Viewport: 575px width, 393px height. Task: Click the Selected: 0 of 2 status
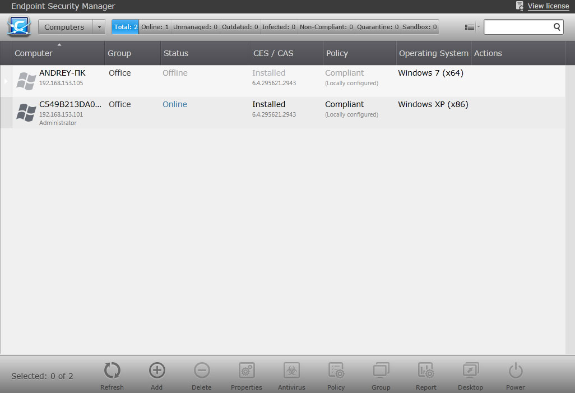[x=42, y=376]
